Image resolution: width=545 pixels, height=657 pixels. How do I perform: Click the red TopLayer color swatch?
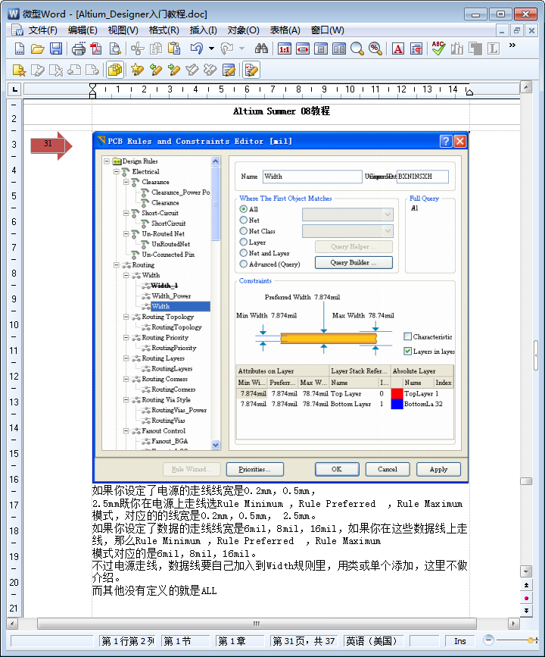(397, 394)
